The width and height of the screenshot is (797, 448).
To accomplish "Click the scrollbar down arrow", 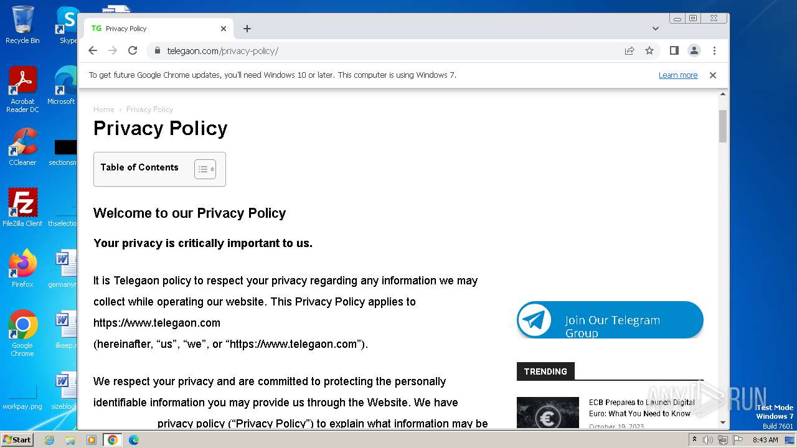I will [723, 423].
